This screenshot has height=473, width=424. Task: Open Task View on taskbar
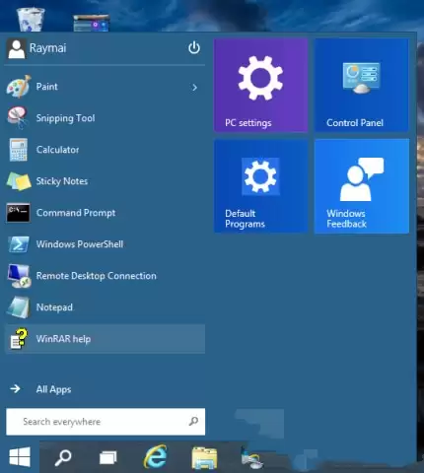point(108,457)
